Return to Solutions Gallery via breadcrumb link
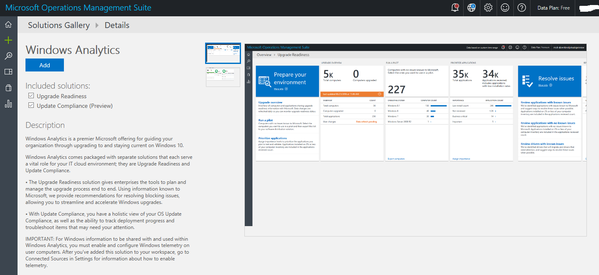 point(58,25)
